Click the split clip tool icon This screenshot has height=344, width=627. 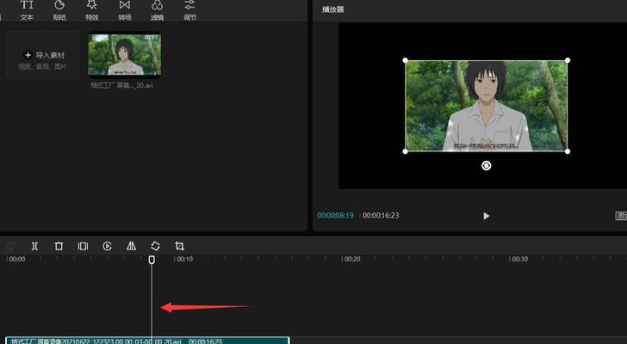coord(34,246)
